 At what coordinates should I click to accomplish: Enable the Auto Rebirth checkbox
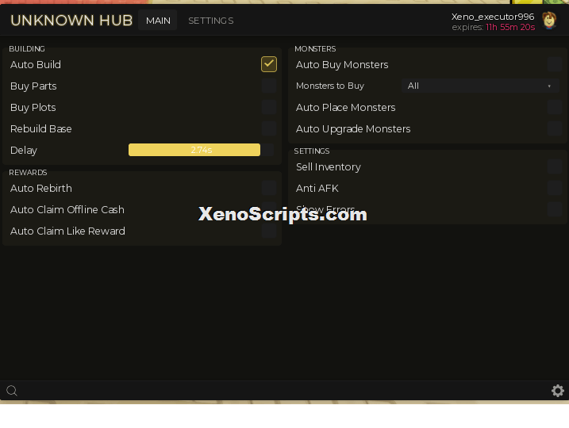(x=269, y=188)
